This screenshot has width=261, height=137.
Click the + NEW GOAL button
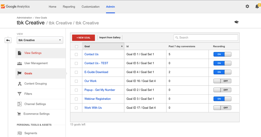pyautogui.click(x=84, y=38)
